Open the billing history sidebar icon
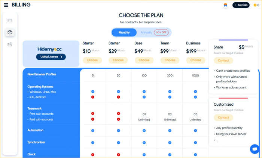The width and height of the screenshot is (262, 158). (10, 44)
